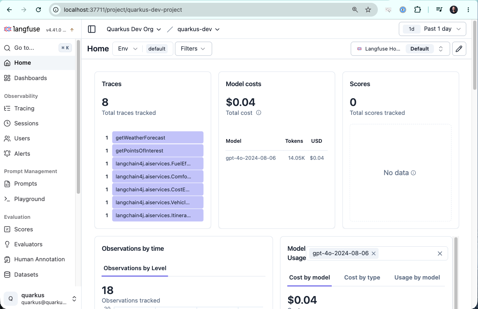Screen dimensions: 478x309
Task: Open the Env filter dropdown
Action: pyautogui.click(x=127, y=49)
